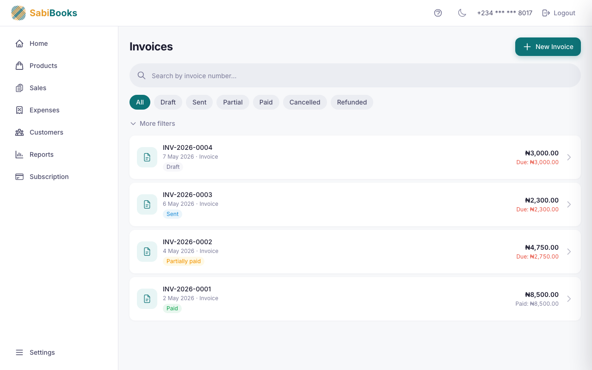Screen dimensions: 592x370
Task: Click document icon for INV-2026-0004
Action: 147,157
